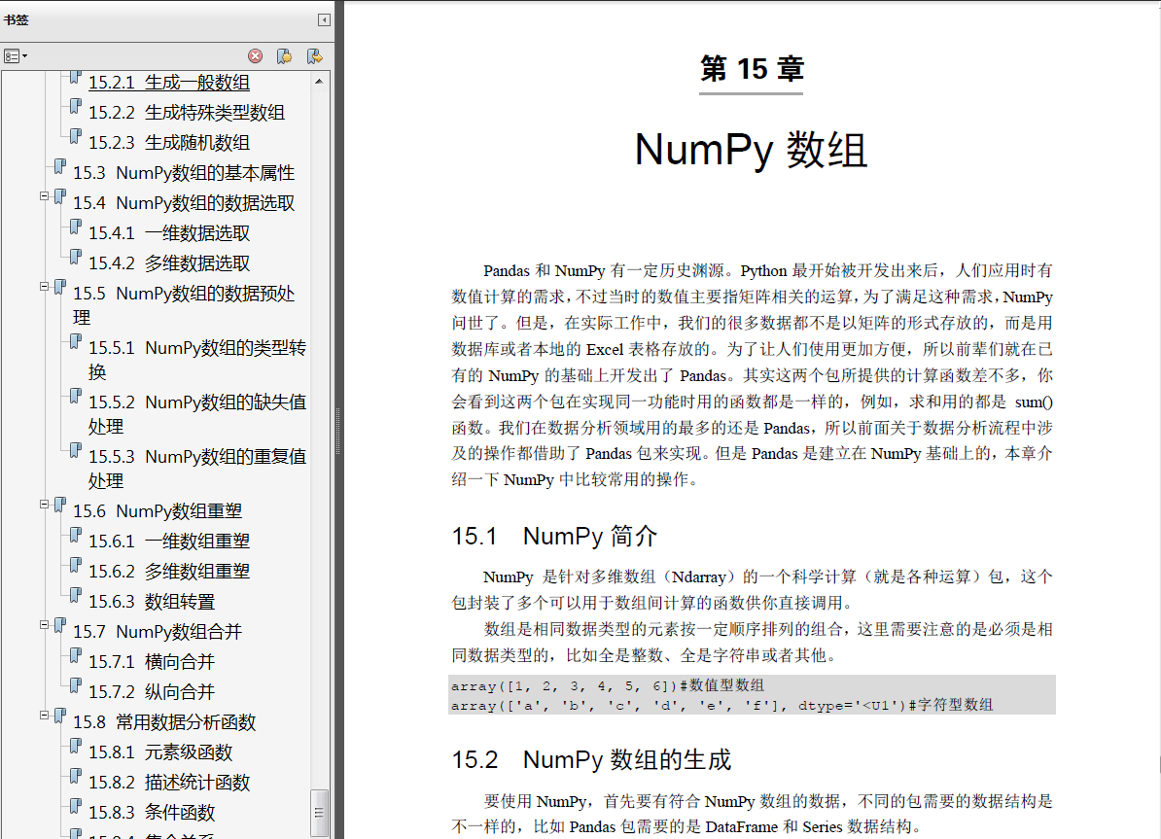
Task: Open bookmark 15.5.3 NumPy数组的重复值处理
Action: [197, 469]
